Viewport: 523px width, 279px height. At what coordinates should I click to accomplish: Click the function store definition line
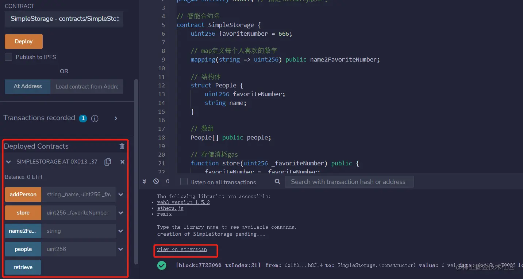pyautogui.click(x=274, y=163)
